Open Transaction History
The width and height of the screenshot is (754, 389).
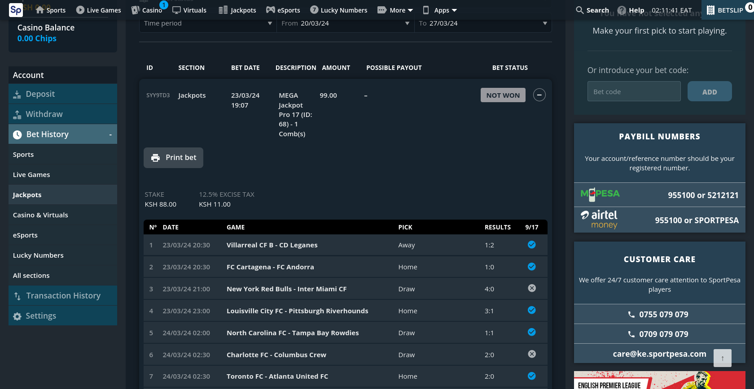63,296
